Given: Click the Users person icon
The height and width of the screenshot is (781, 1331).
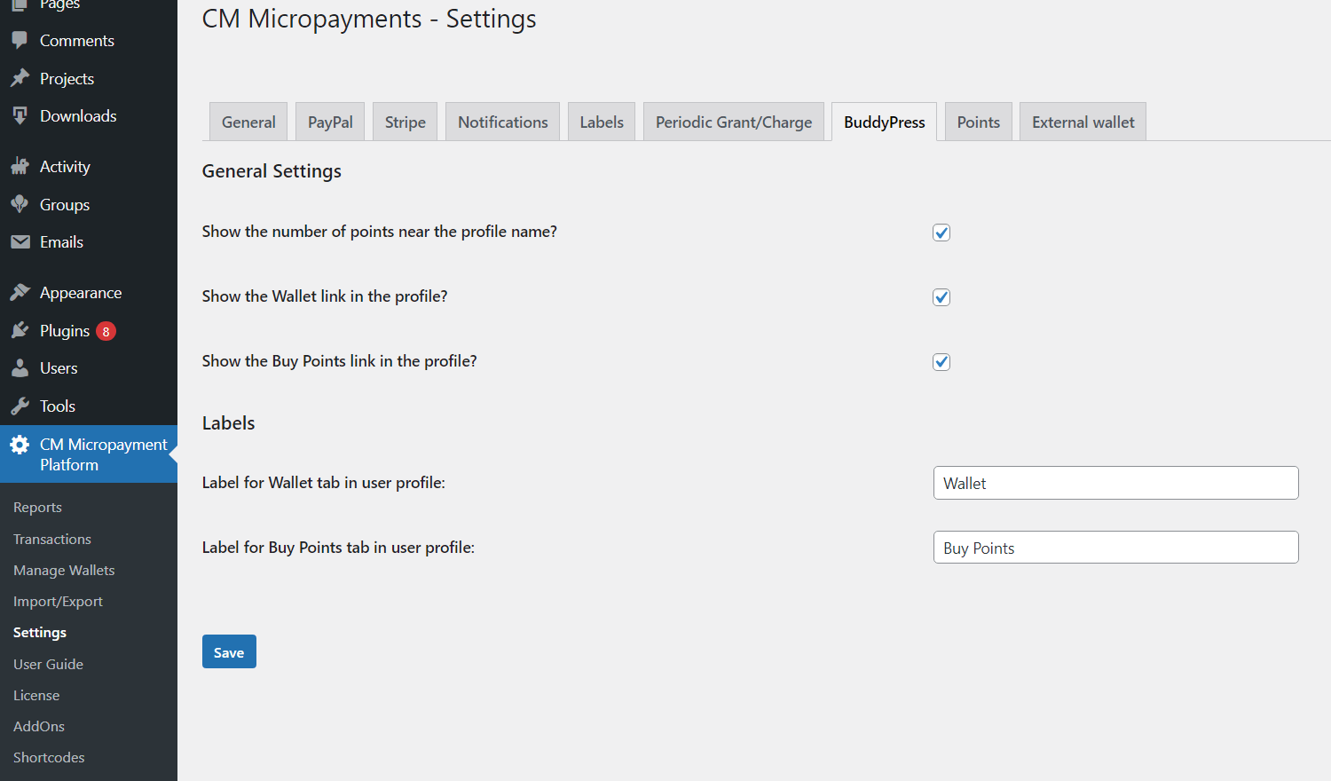Looking at the screenshot, I should (x=20, y=368).
